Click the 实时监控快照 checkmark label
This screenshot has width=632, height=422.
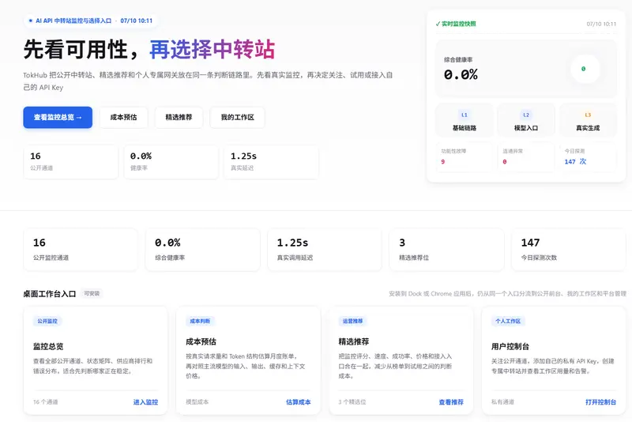(x=456, y=24)
